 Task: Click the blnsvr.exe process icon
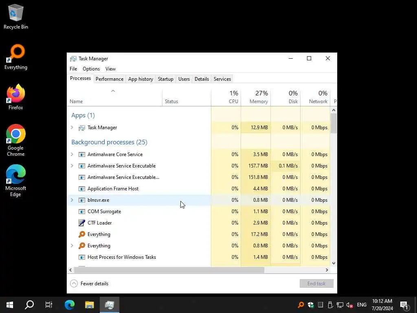(x=81, y=200)
